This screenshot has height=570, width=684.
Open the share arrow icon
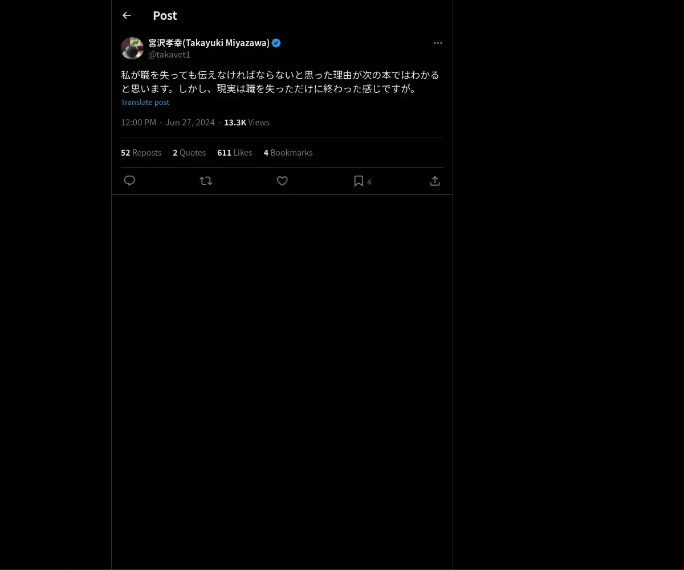coord(435,181)
